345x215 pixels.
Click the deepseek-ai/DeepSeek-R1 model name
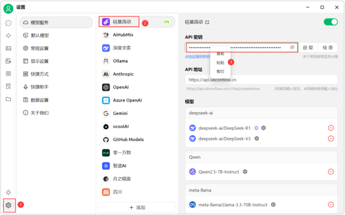224,128
